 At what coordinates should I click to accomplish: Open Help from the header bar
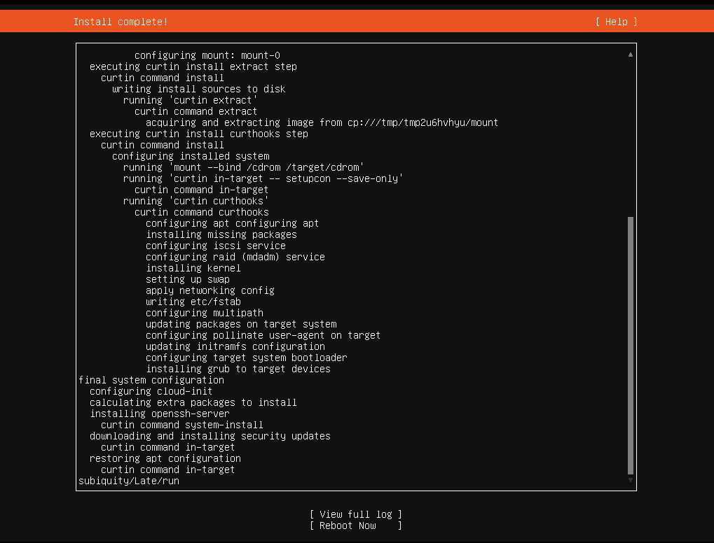[x=615, y=22]
